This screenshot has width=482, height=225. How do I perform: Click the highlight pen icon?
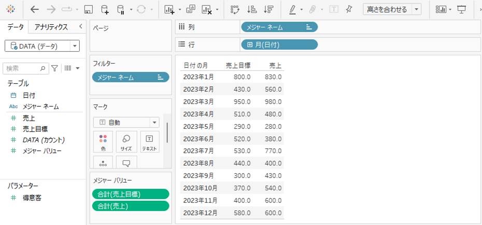coord(292,10)
